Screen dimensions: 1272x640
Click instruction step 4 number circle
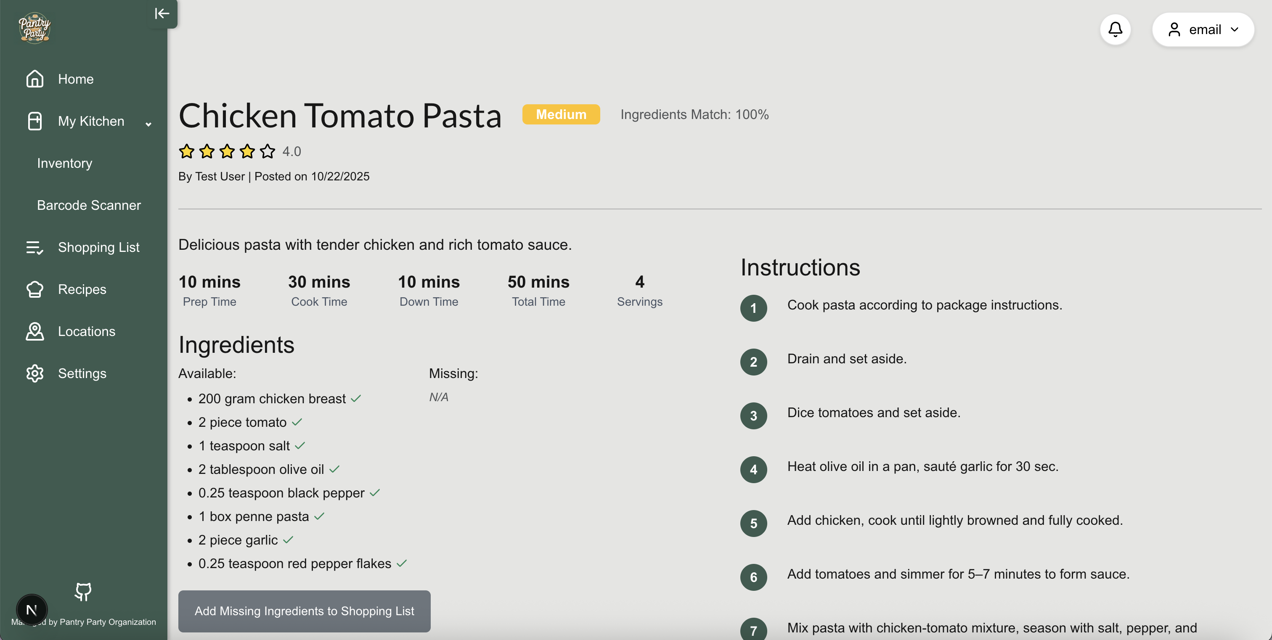[753, 469]
